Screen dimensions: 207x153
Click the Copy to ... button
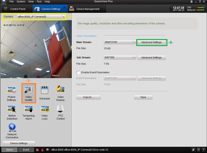[x=88, y=97]
